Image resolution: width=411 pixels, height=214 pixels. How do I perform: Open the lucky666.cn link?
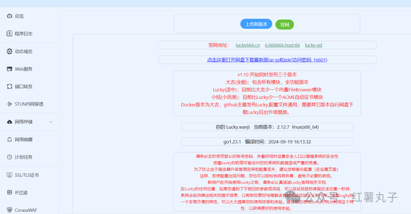[248, 45]
